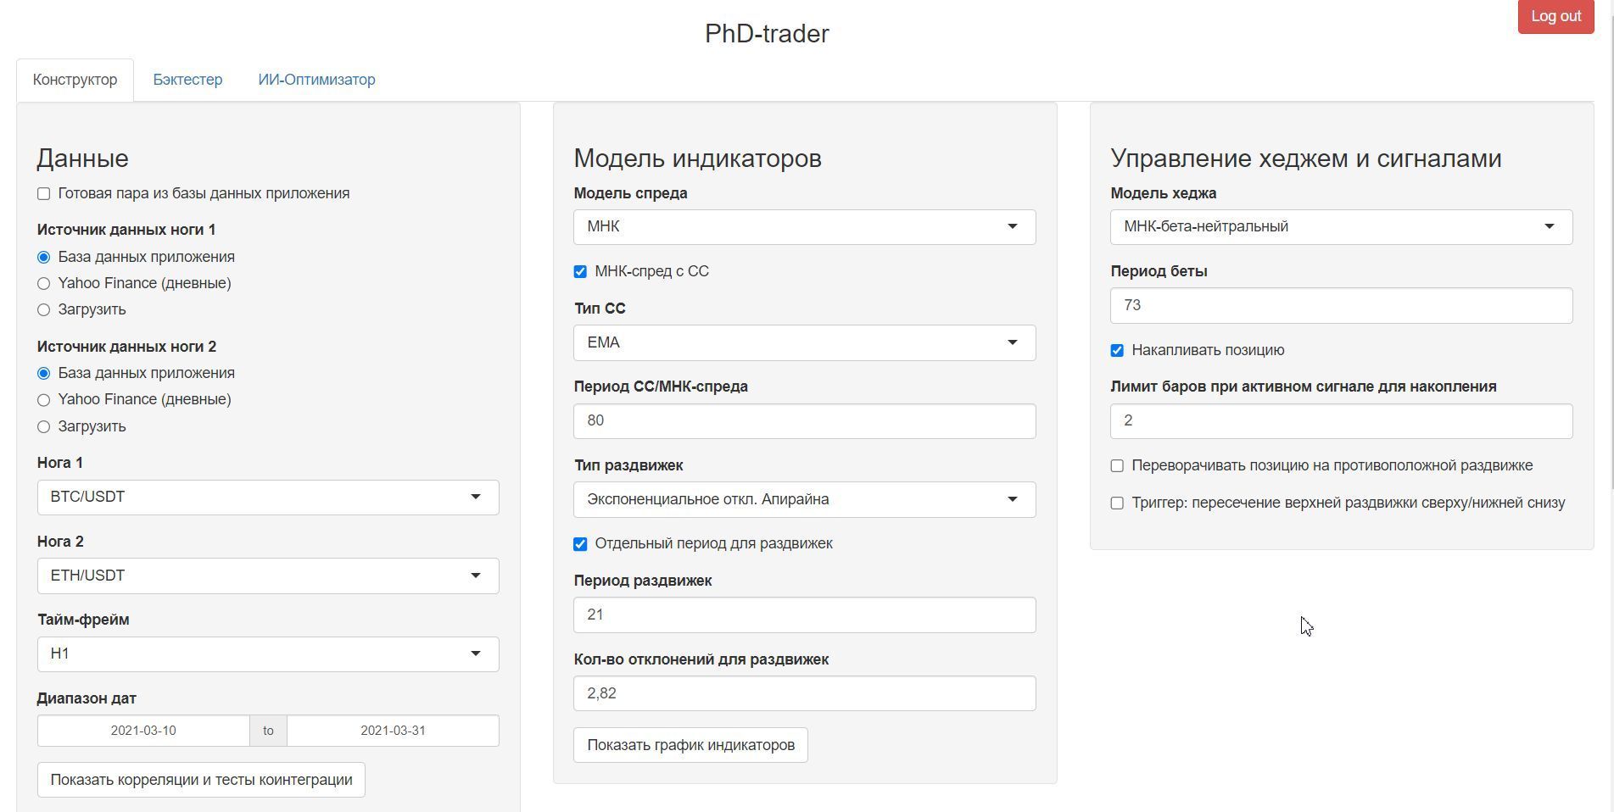This screenshot has height=812, width=1614.
Task: Open the Тайм-фрейм H1 dropdown
Action: pyautogui.click(x=267, y=654)
